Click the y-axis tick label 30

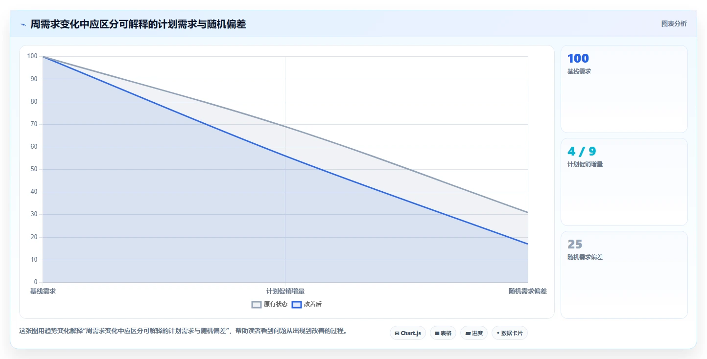click(34, 214)
